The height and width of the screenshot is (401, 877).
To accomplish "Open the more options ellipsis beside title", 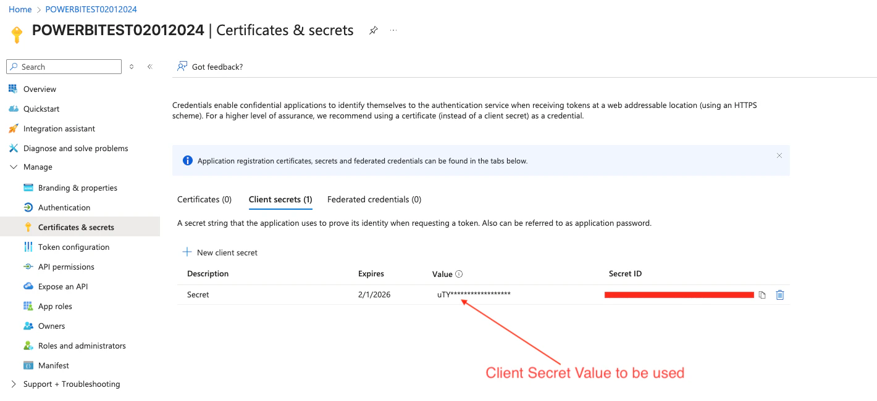I will coord(393,30).
